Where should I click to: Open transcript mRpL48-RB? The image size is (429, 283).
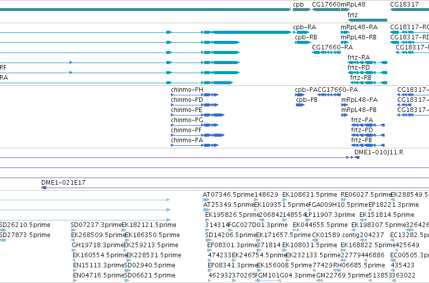(345, 42)
